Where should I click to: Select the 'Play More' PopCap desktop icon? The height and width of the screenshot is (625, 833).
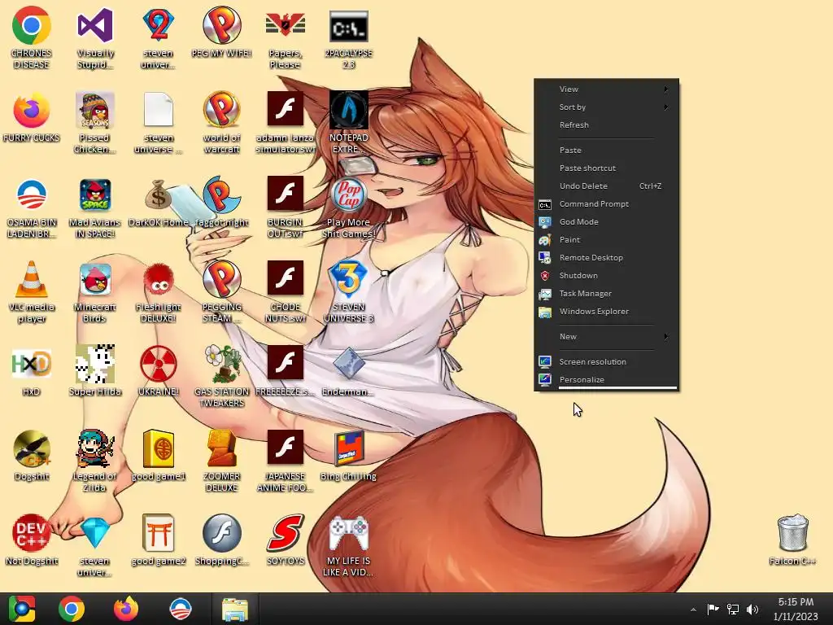[x=348, y=208]
